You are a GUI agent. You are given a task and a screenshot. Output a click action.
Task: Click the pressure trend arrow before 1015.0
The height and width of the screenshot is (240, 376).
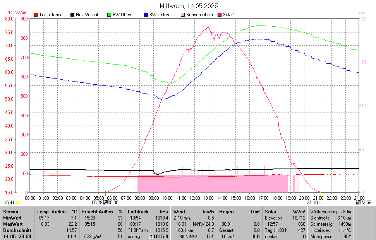(151, 237)
